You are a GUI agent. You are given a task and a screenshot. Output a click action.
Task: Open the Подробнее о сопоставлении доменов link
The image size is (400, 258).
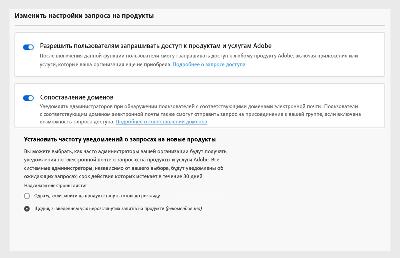click(x=161, y=122)
